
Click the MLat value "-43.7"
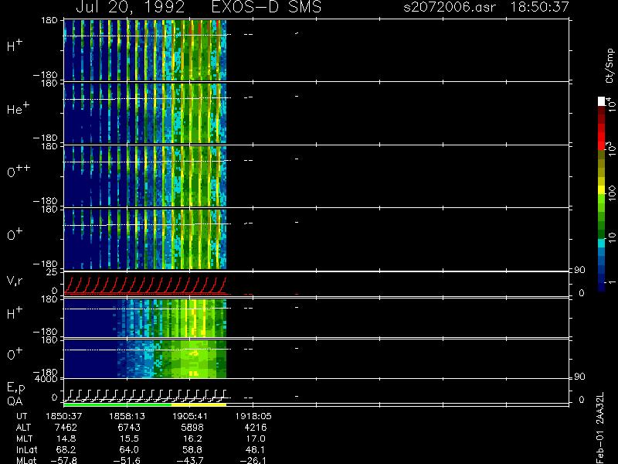tap(189, 460)
